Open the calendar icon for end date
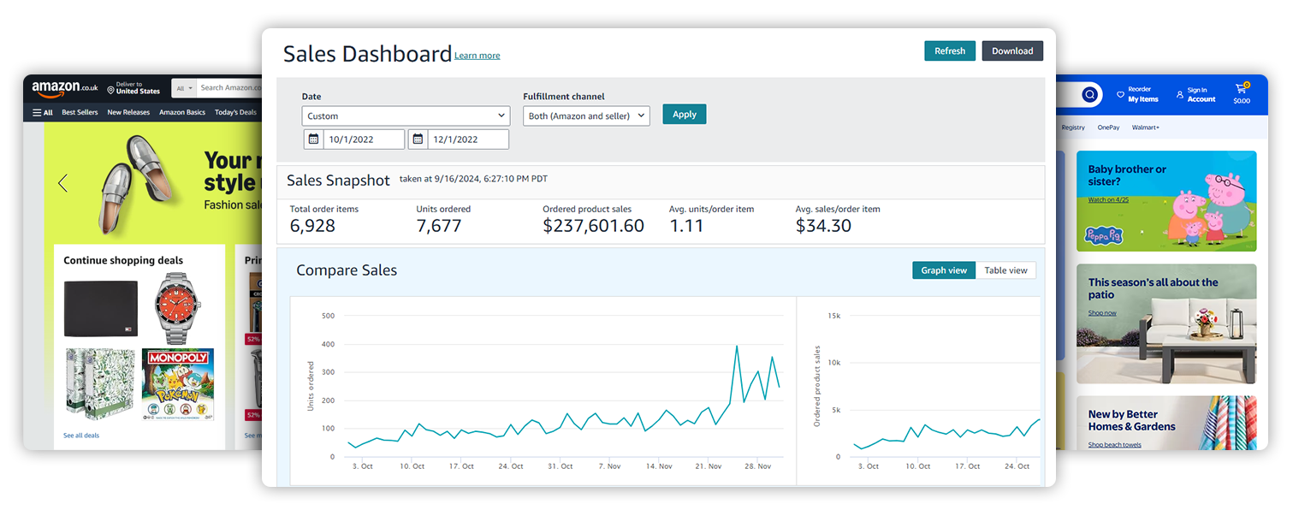The height and width of the screenshot is (510, 1293). pyautogui.click(x=418, y=139)
